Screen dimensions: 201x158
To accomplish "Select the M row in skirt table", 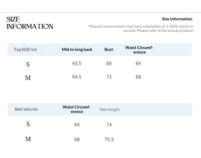I will pos(100,139).
